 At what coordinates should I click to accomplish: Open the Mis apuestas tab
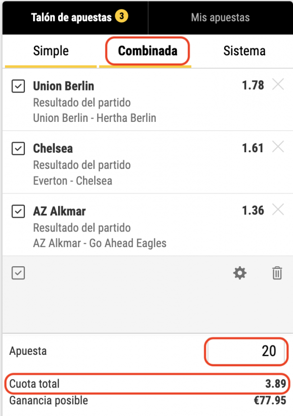(x=220, y=18)
